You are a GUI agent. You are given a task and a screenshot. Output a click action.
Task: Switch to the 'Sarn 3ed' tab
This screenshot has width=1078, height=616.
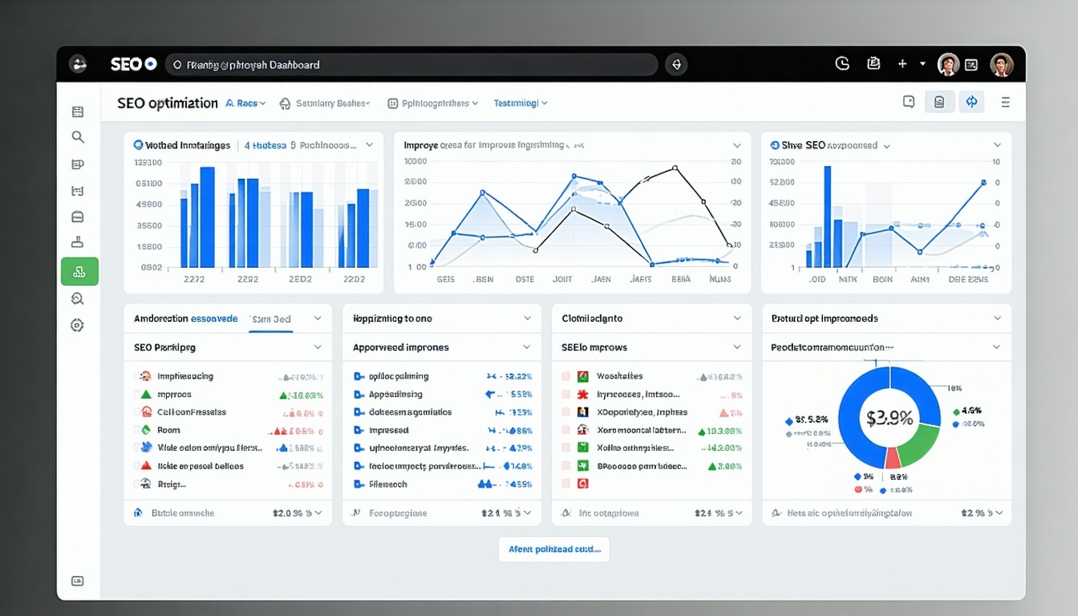click(270, 318)
